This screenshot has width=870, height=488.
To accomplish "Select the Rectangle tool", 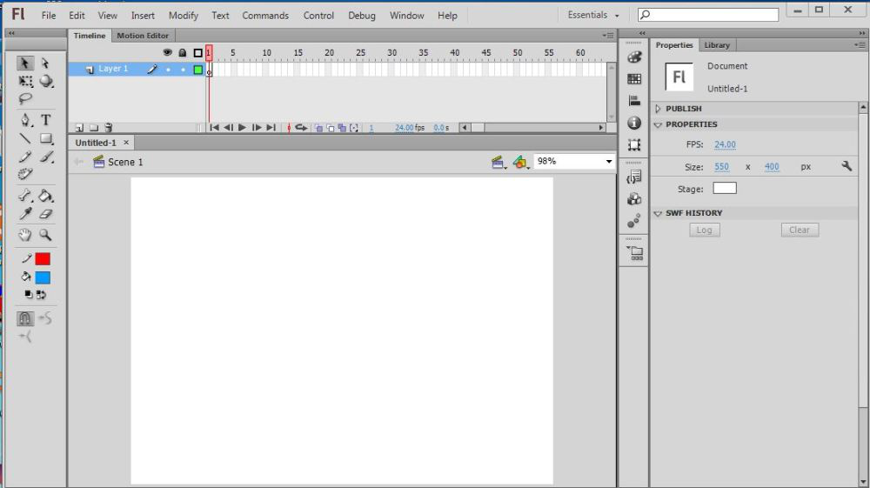I will pos(46,138).
